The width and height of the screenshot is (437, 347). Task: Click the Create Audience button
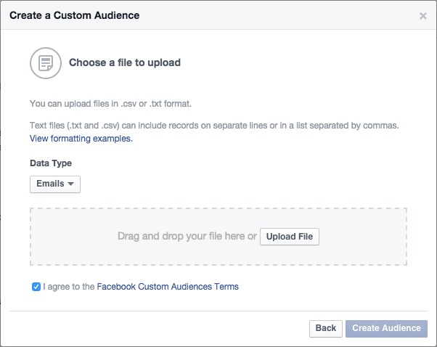click(386, 328)
